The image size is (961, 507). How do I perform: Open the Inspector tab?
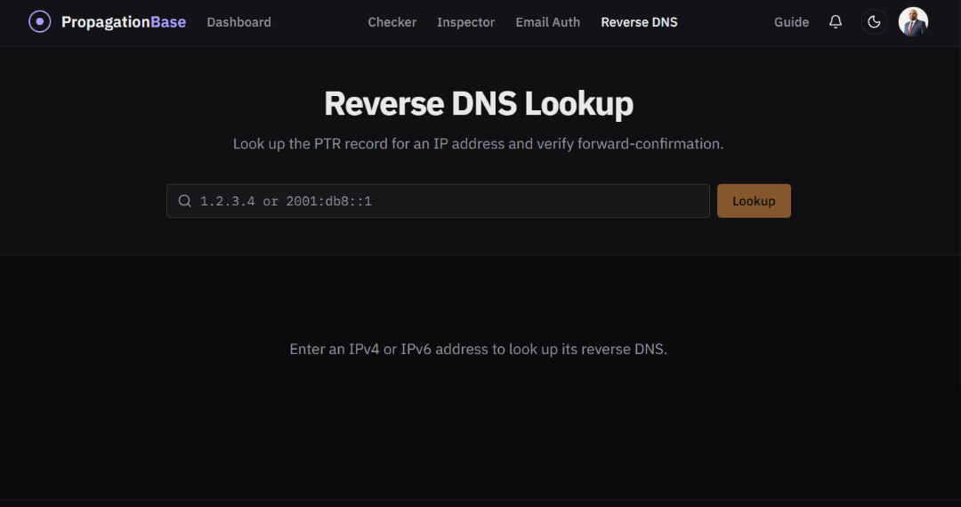click(465, 22)
